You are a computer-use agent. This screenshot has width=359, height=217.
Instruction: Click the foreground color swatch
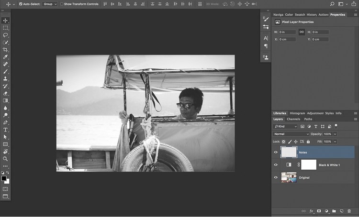[x=4, y=179]
